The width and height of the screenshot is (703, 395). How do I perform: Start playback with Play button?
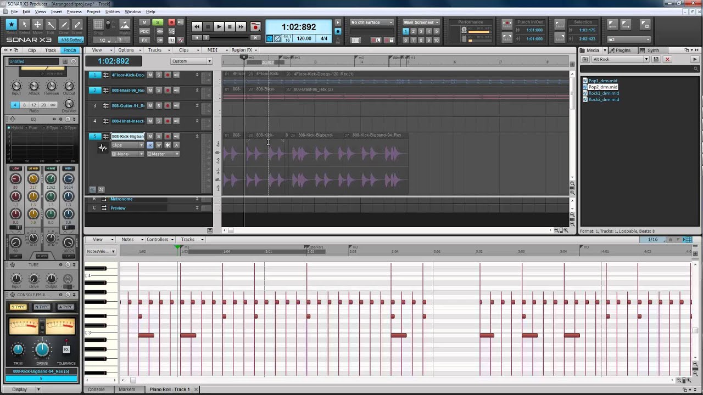coord(219,26)
